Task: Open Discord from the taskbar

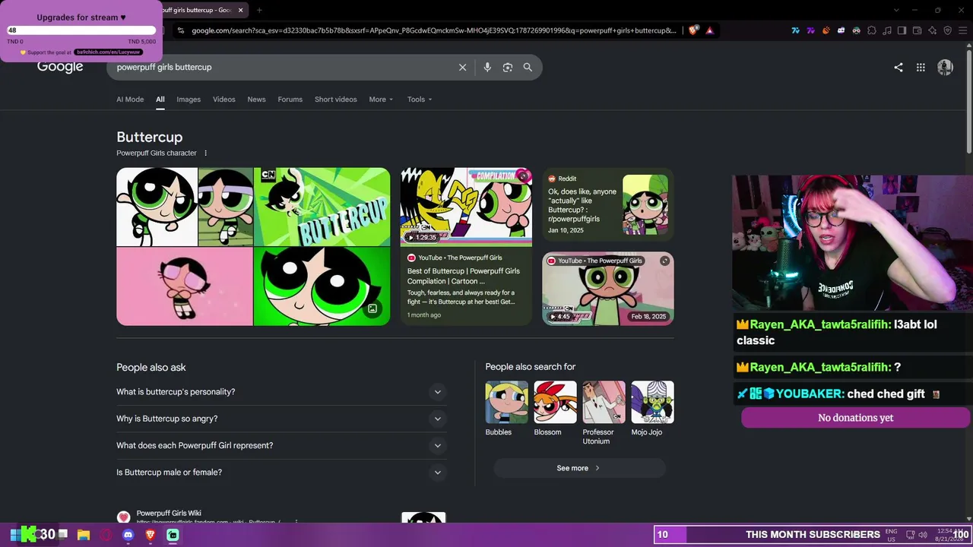Action: coord(128,535)
